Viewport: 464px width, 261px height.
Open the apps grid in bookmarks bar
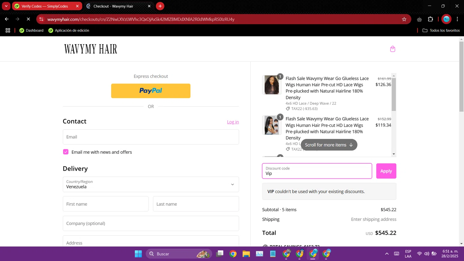pyautogui.click(x=8, y=30)
